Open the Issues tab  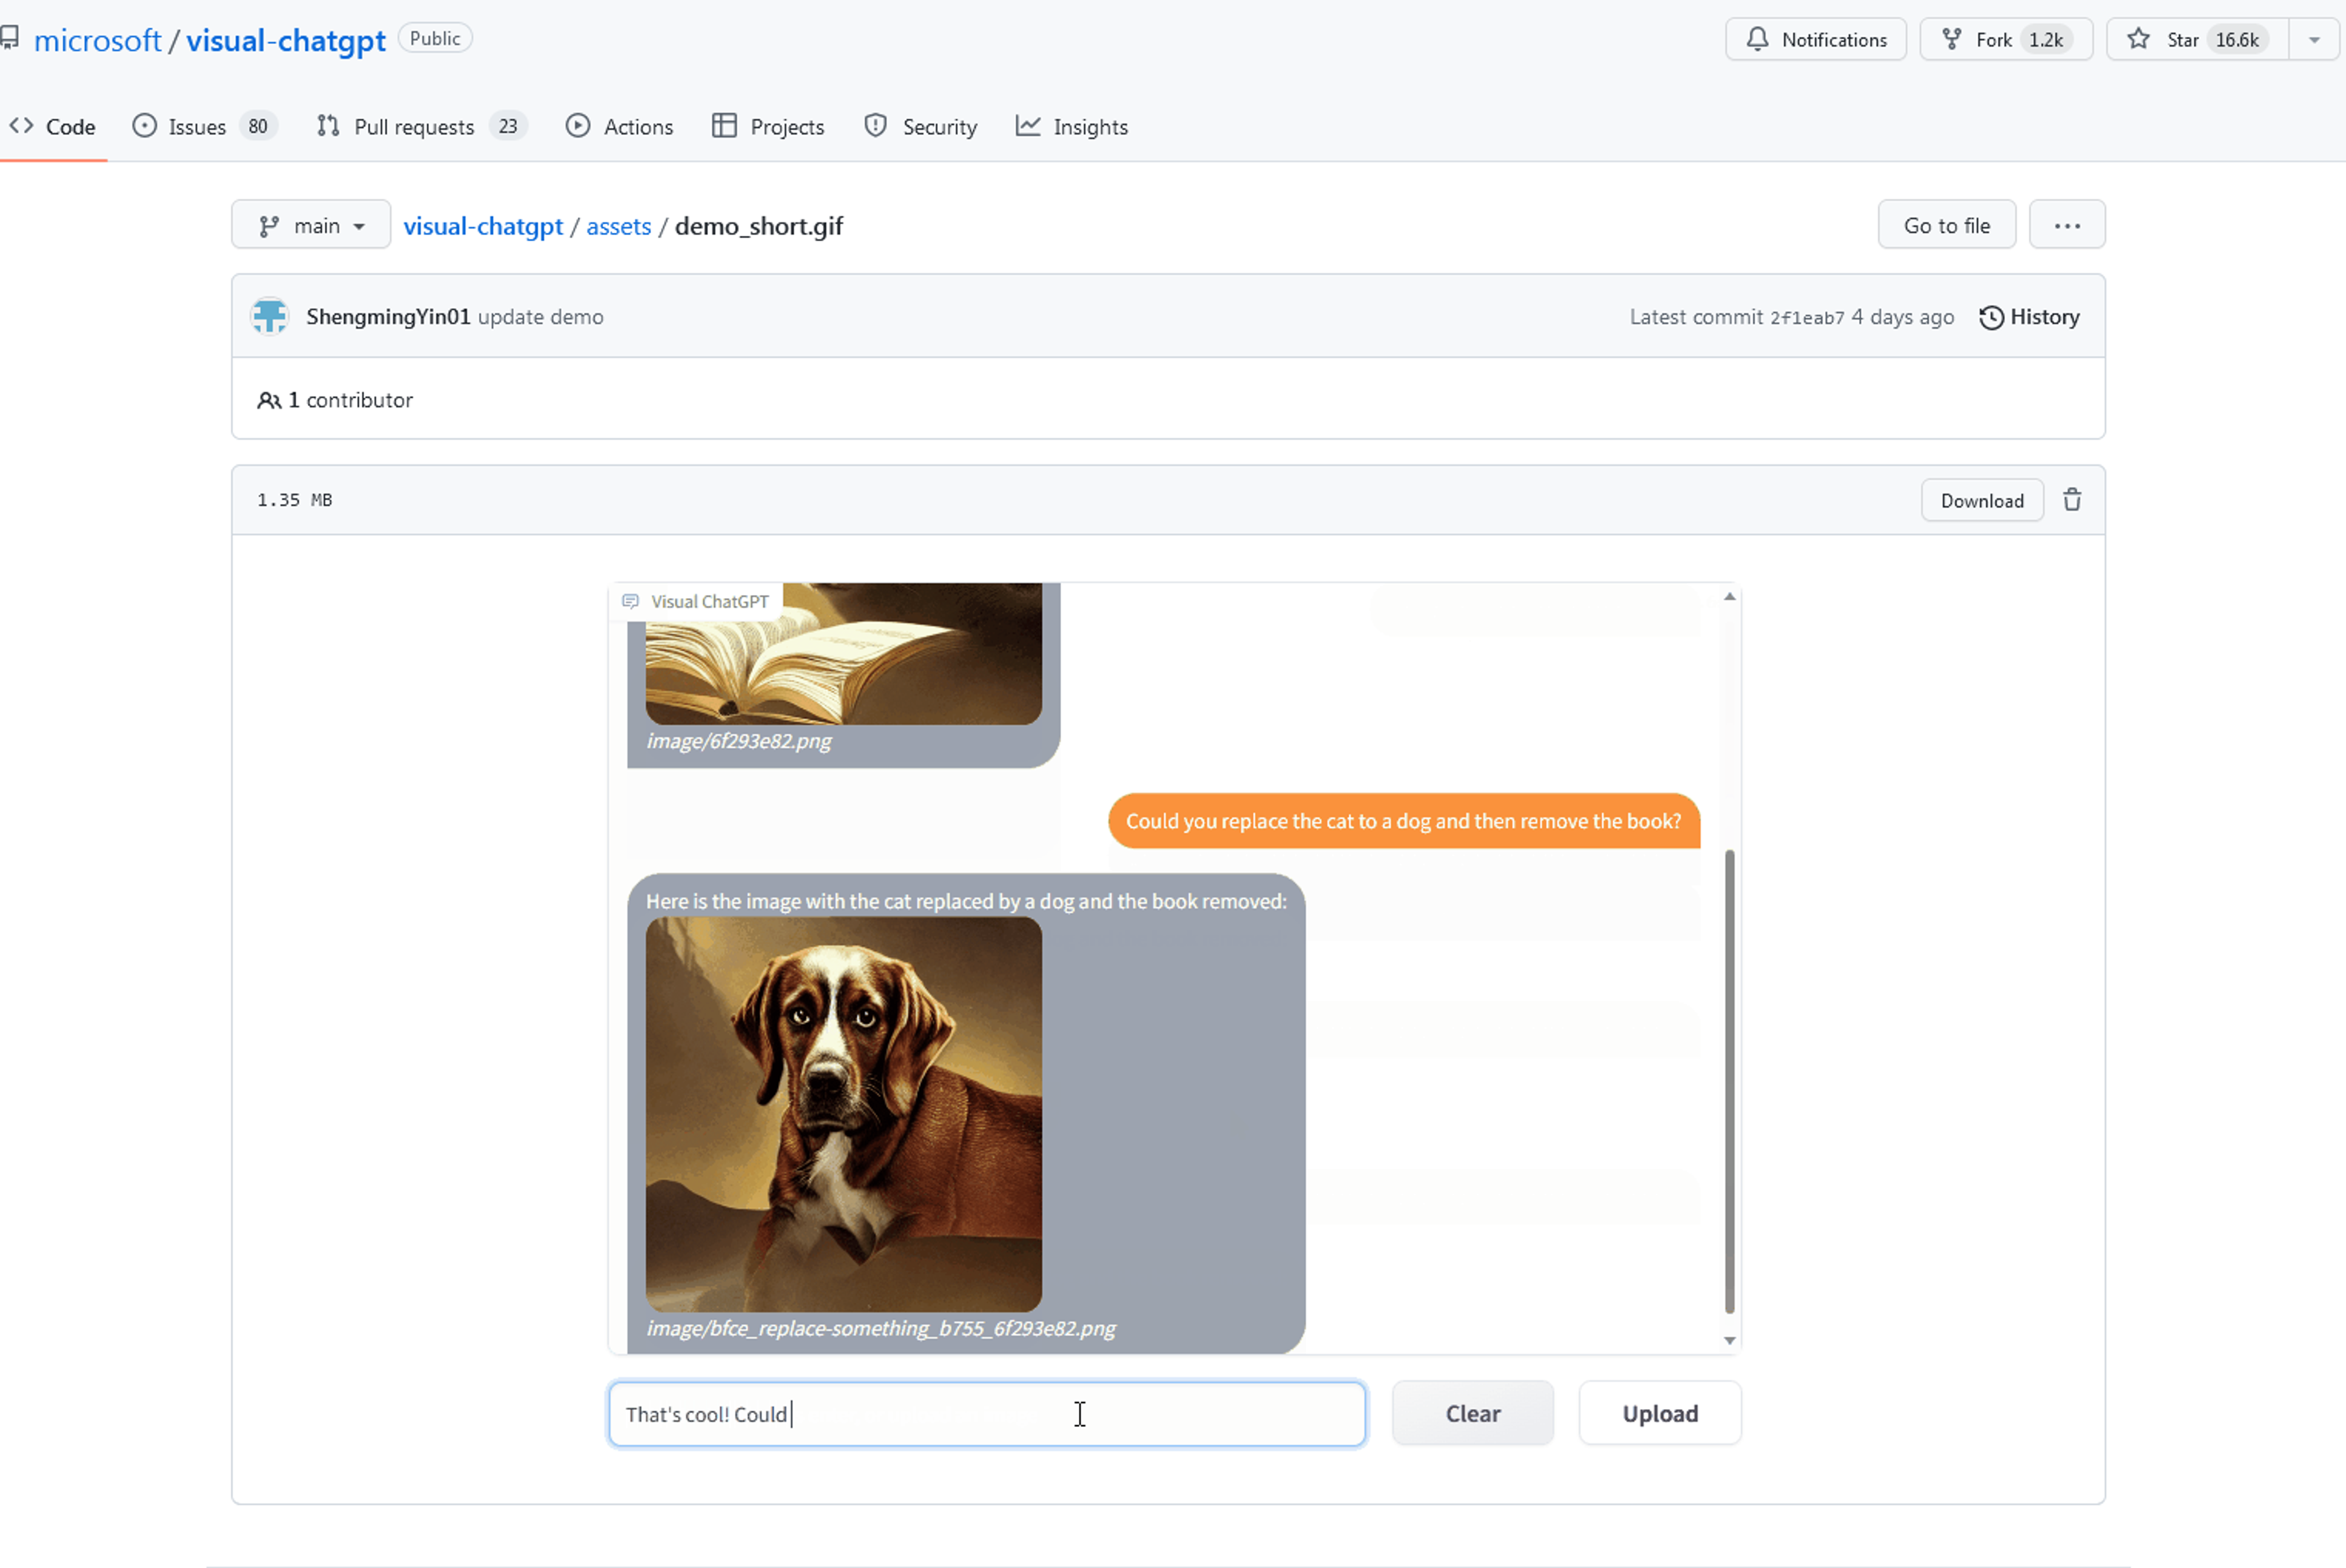tap(205, 127)
